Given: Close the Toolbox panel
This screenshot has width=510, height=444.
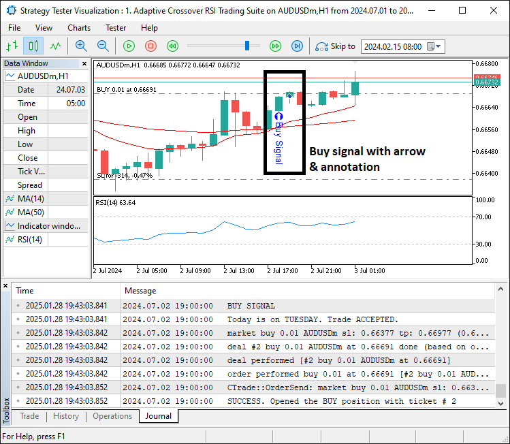Looking at the screenshot, I should coord(5,286).
